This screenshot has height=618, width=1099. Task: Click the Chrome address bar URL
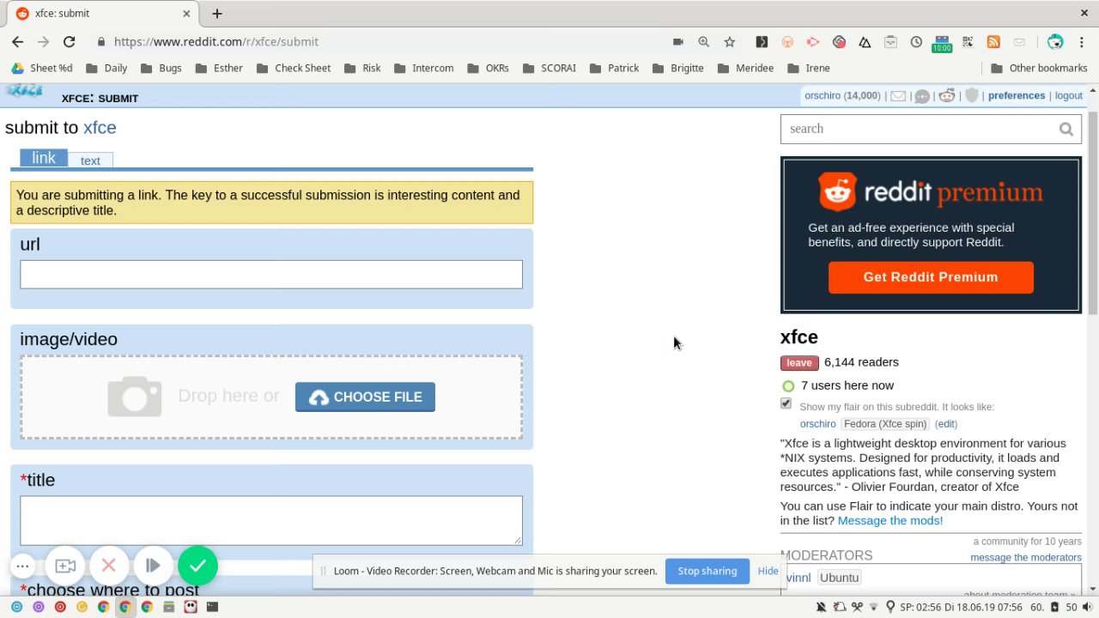click(216, 41)
